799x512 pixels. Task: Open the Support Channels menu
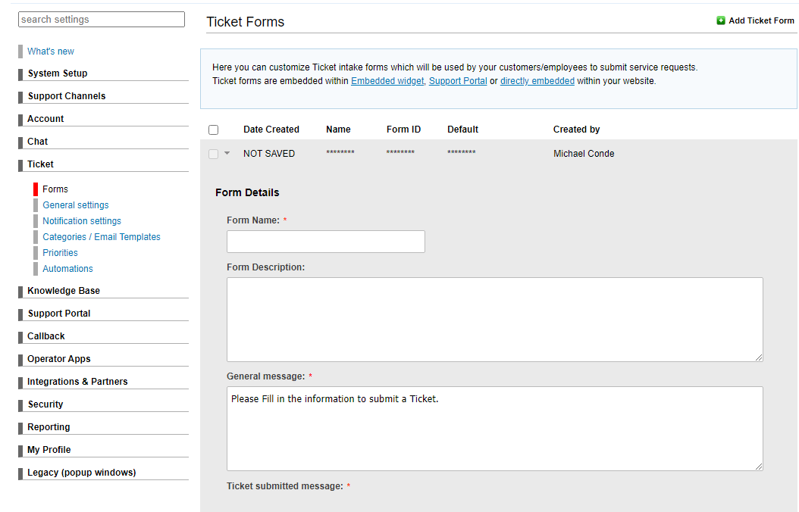(x=67, y=96)
